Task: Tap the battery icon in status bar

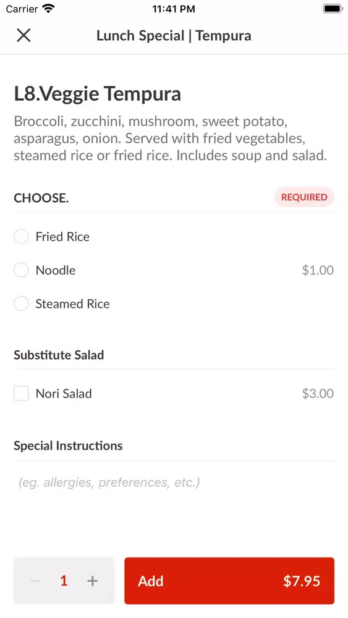Action: tap(333, 9)
